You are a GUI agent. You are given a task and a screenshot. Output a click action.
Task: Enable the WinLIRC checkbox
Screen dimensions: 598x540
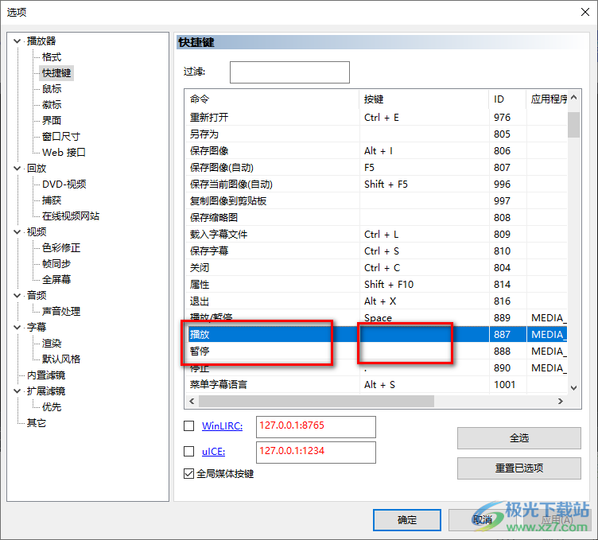[x=189, y=426]
